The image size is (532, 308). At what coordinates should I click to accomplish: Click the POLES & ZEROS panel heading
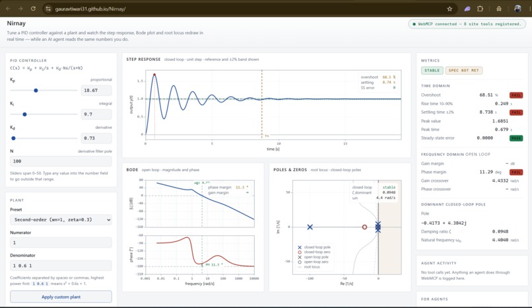pyautogui.click(x=290, y=170)
